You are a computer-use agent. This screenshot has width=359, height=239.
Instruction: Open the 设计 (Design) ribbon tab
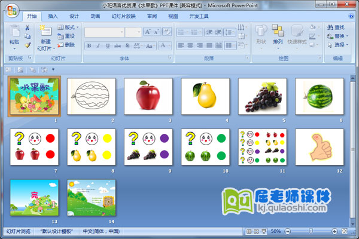pos(74,16)
